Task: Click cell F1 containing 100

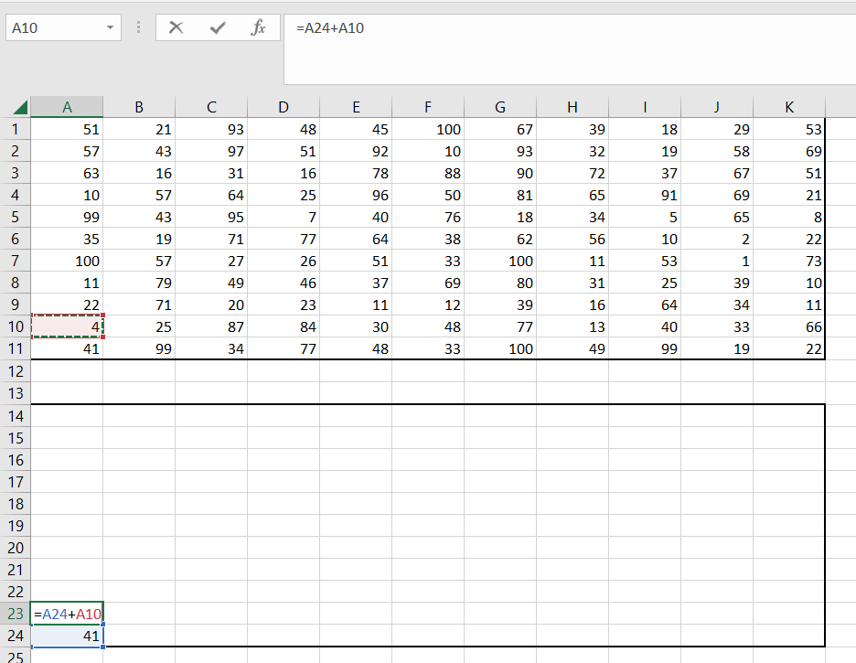Action: click(428, 130)
